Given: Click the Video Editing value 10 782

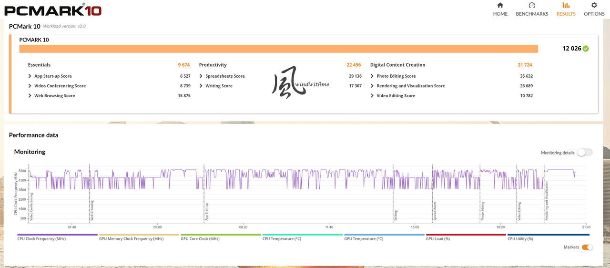Looking at the screenshot, I should coord(526,96).
